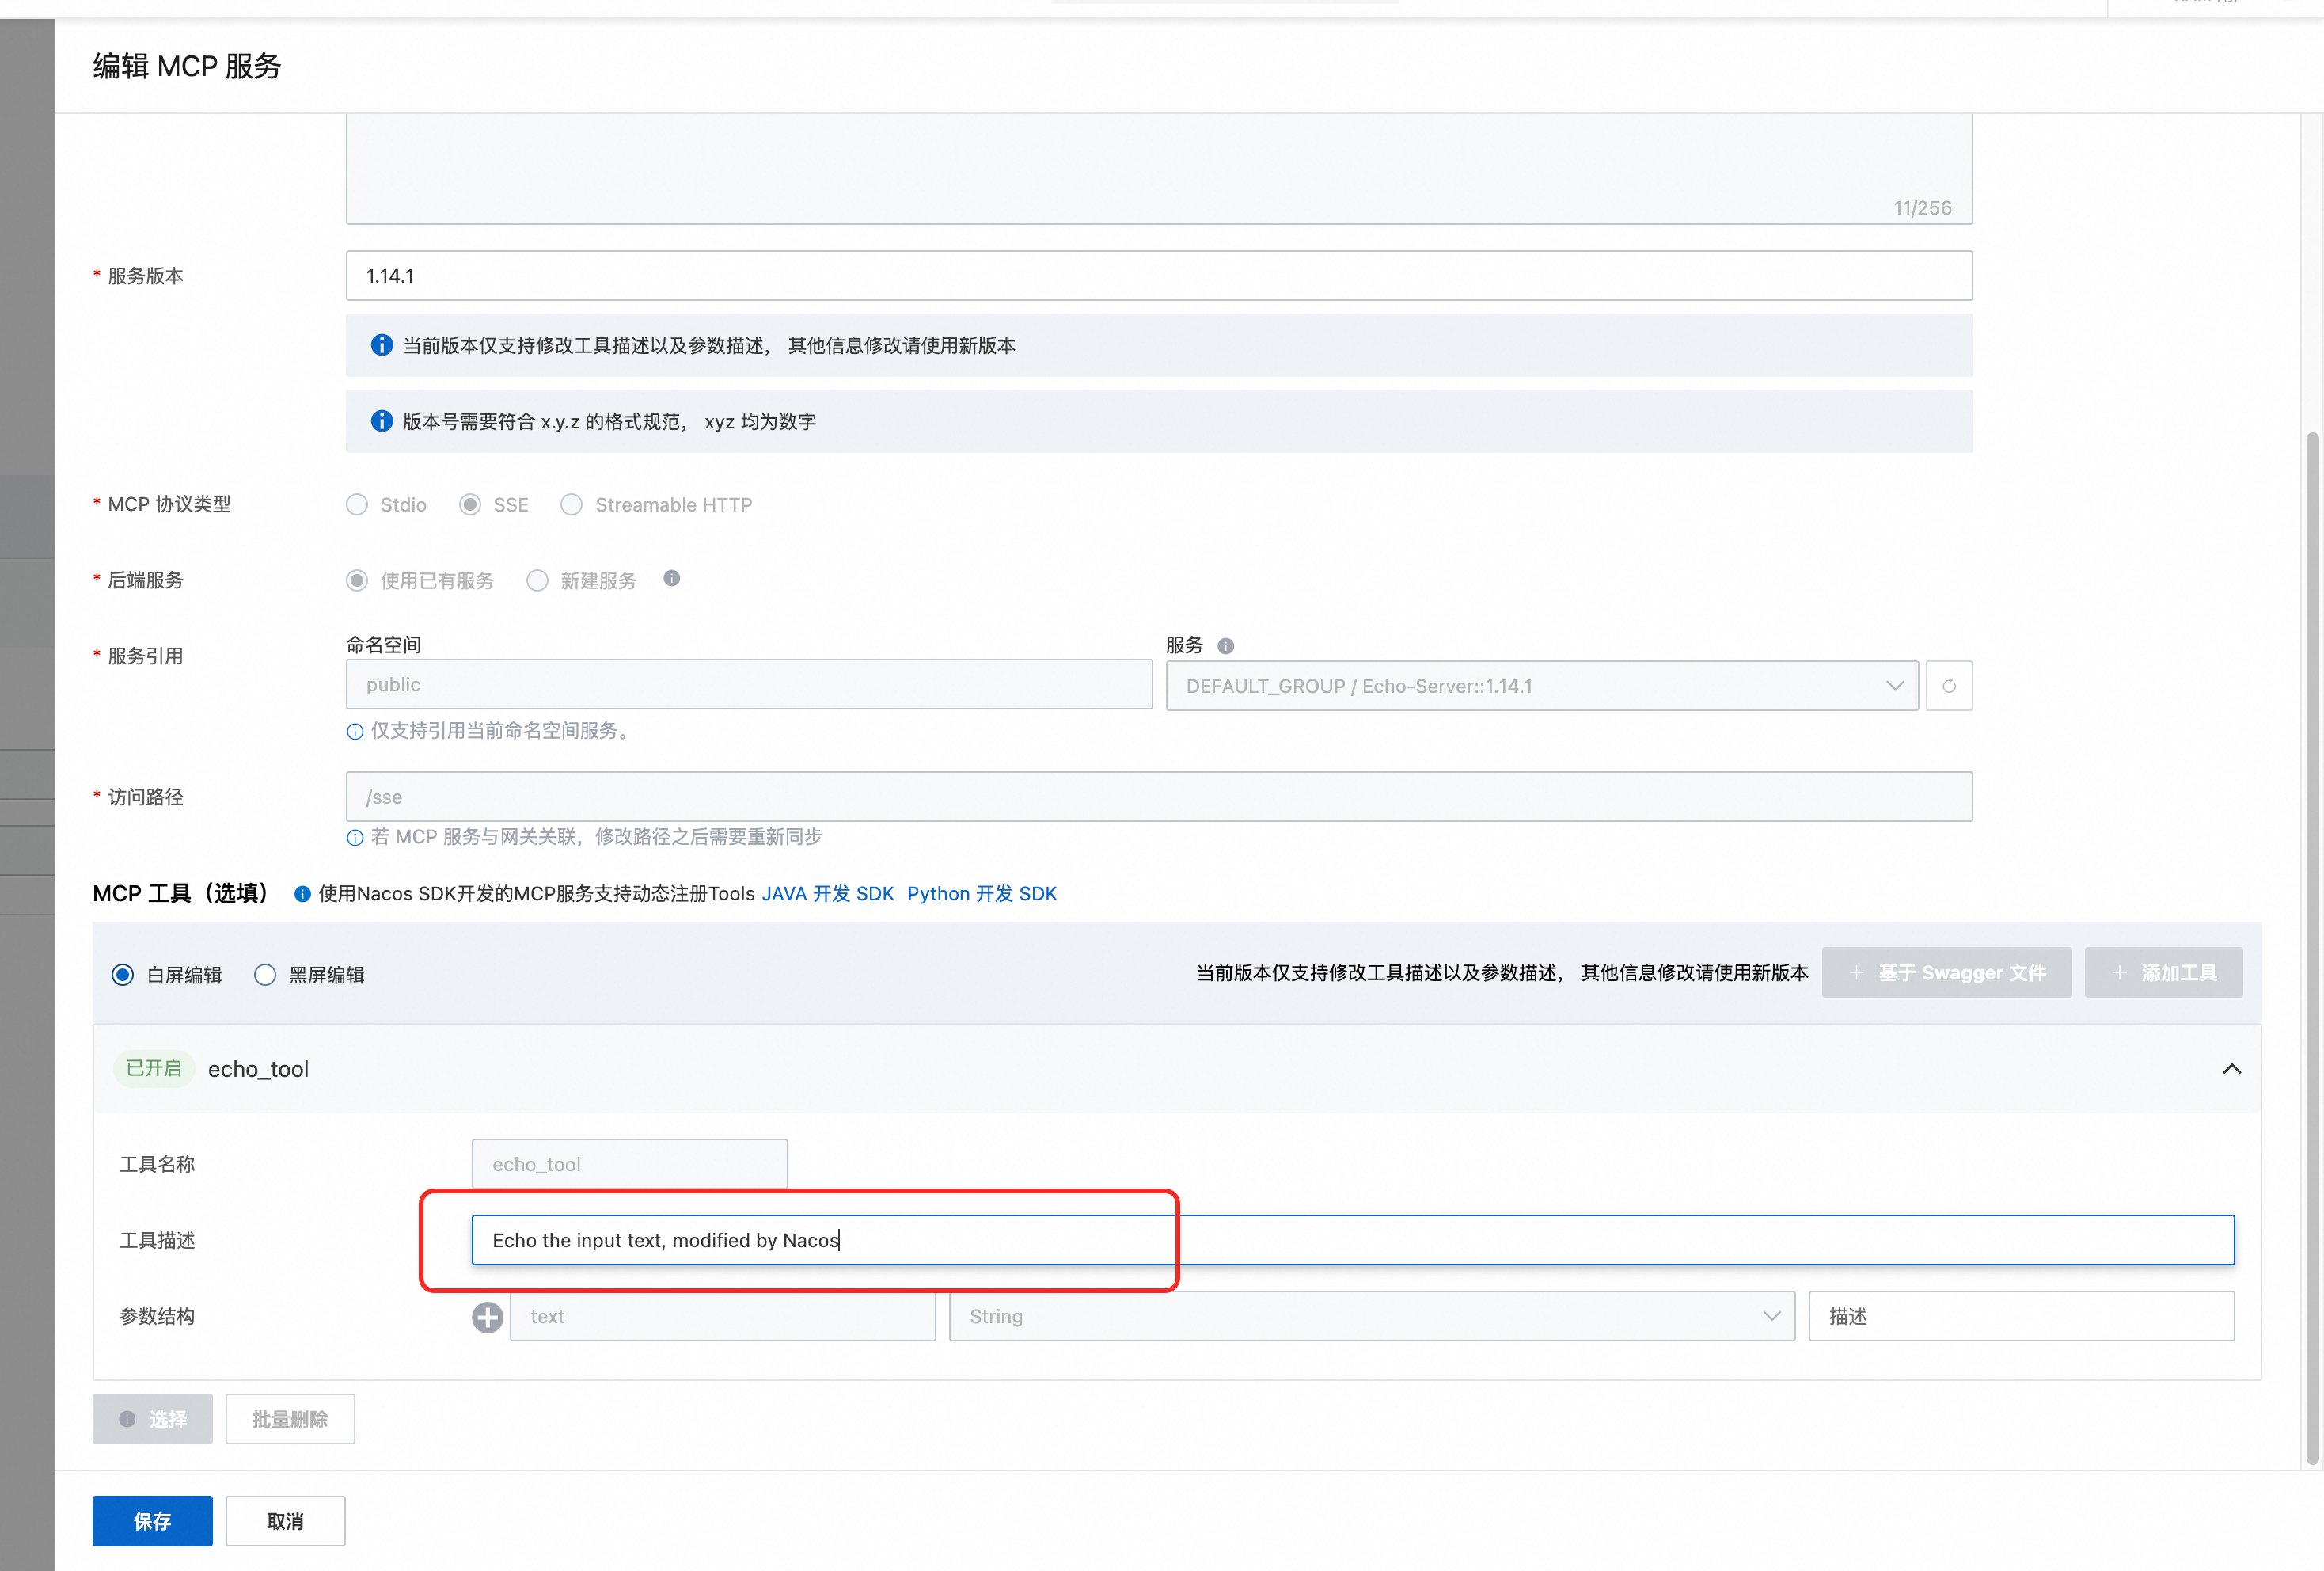
Task: Click info icon next to 新建服务 option
Action: pyautogui.click(x=672, y=578)
